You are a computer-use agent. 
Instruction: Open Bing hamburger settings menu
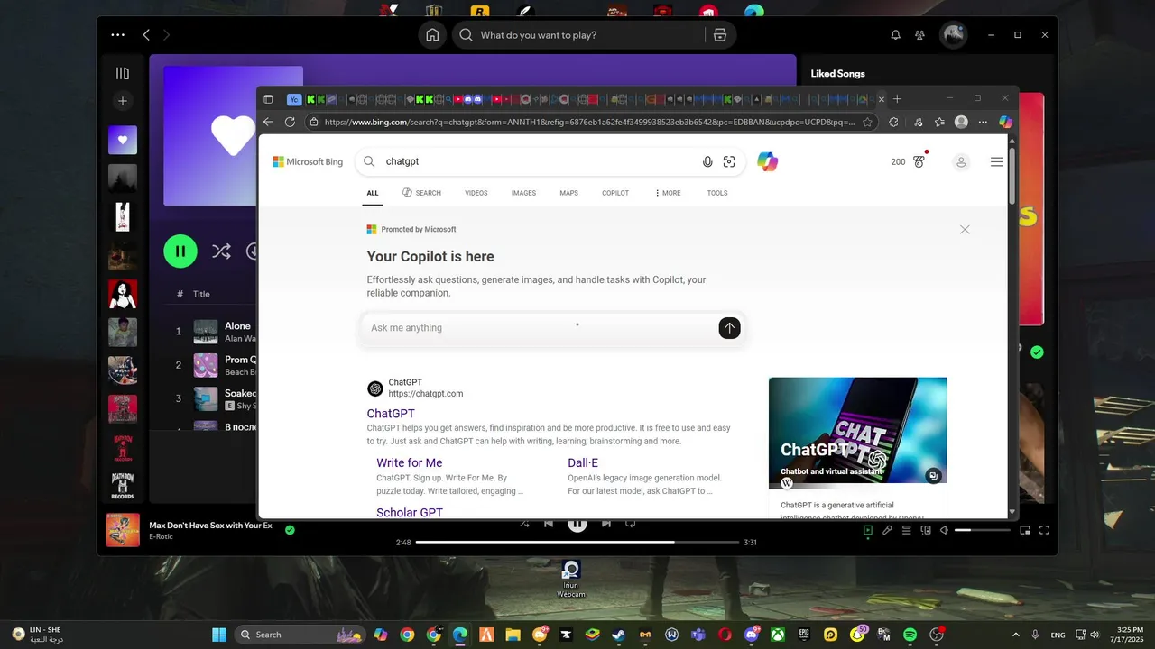tap(996, 162)
